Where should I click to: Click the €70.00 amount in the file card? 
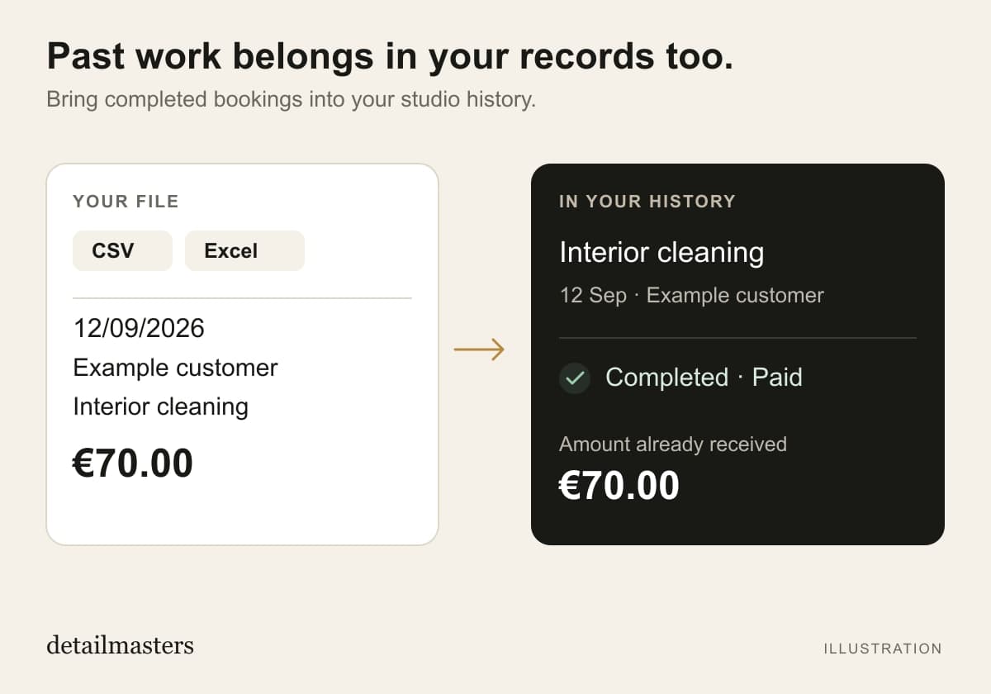tap(133, 463)
